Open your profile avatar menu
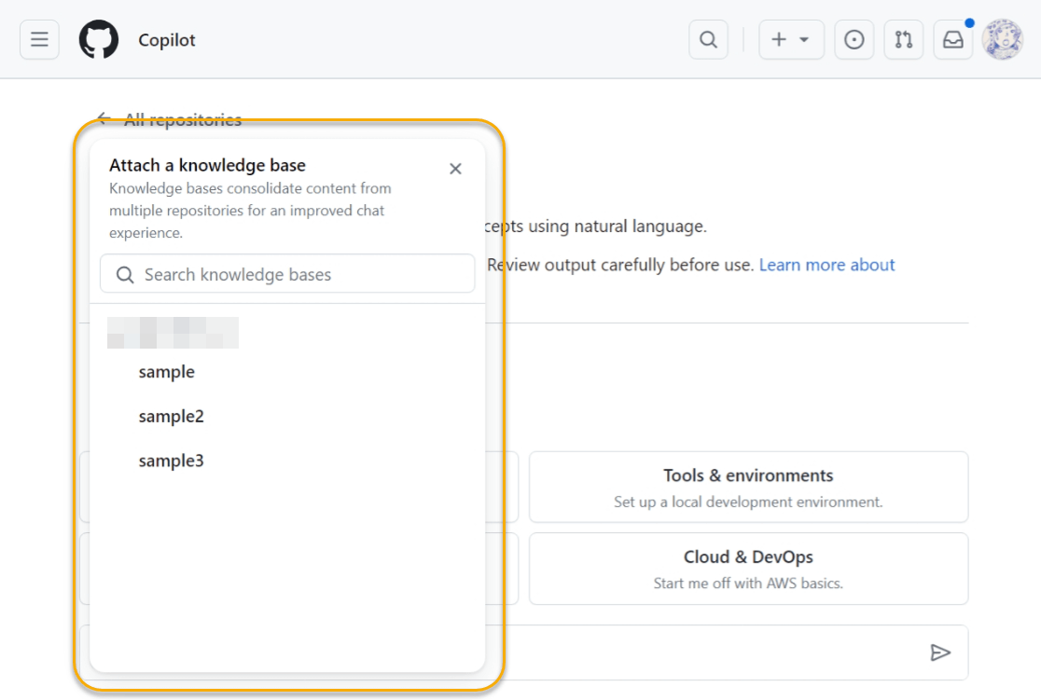The width and height of the screenshot is (1041, 700). coord(1002,39)
